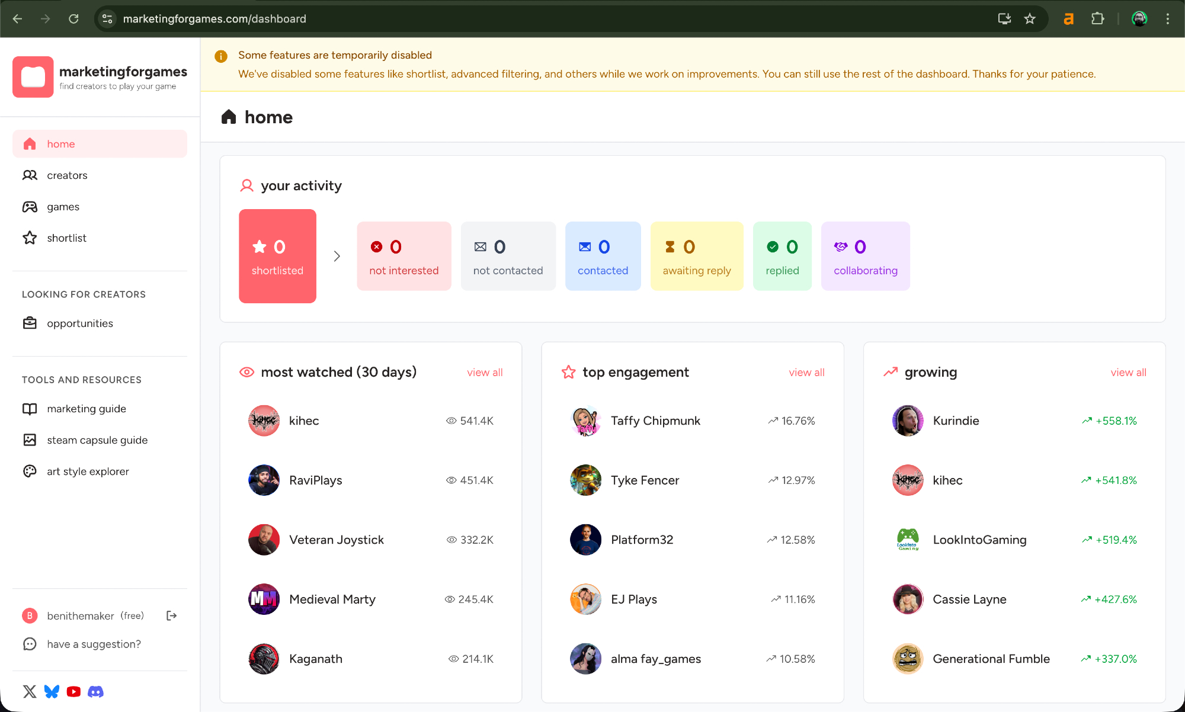Open the browser extensions puzzle icon
Image resolution: width=1185 pixels, height=712 pixels.
pos(1097,19)
